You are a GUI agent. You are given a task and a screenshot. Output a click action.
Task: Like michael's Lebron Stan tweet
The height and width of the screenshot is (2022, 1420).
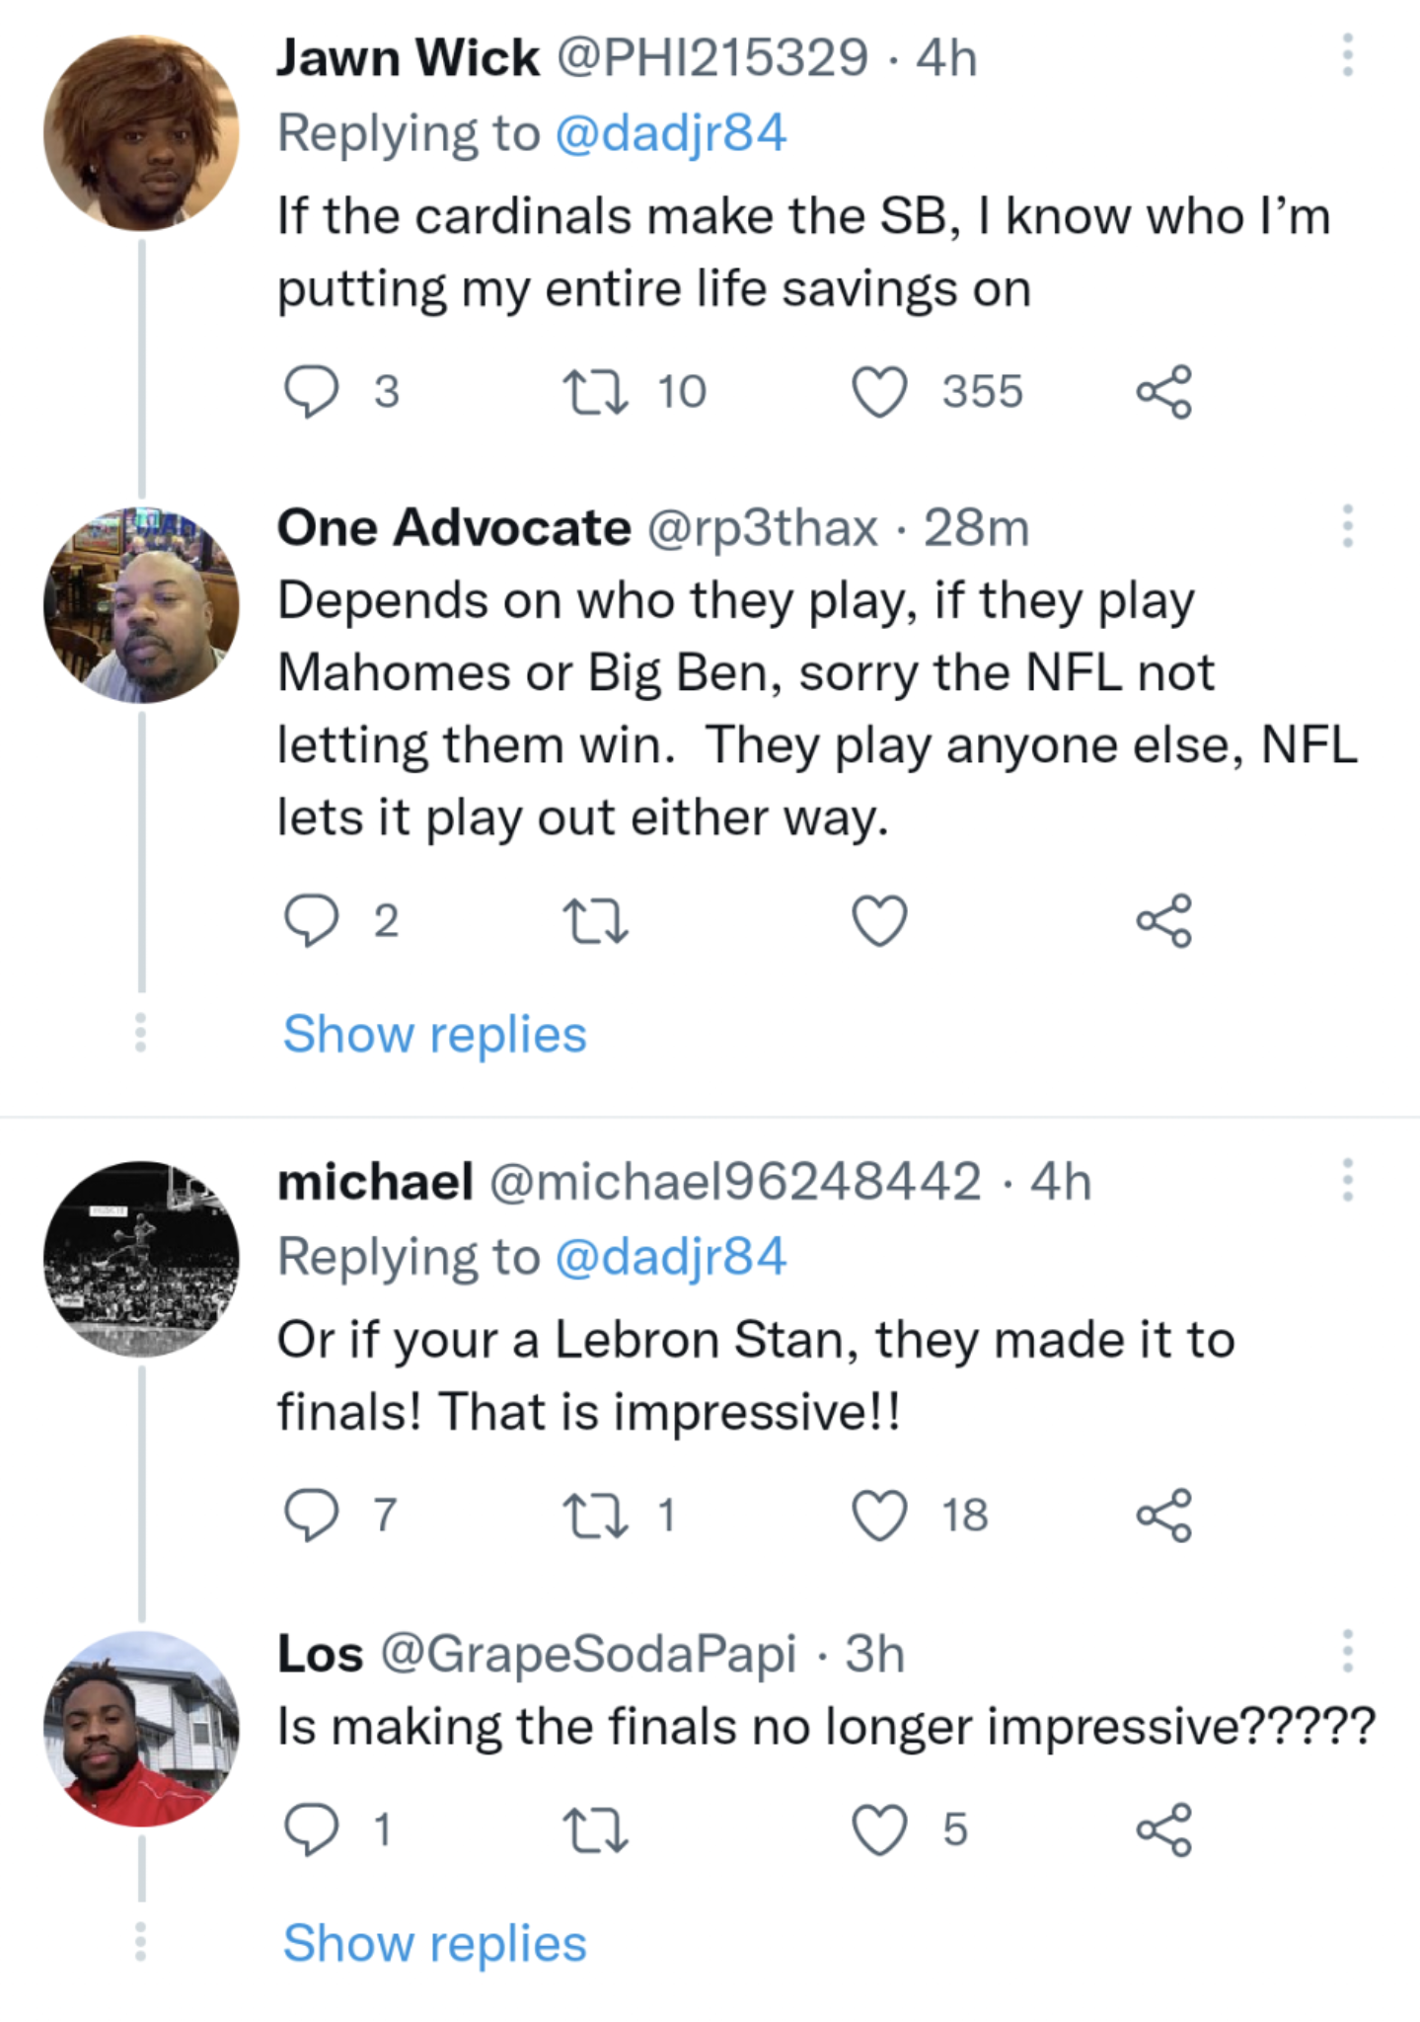879,1516
